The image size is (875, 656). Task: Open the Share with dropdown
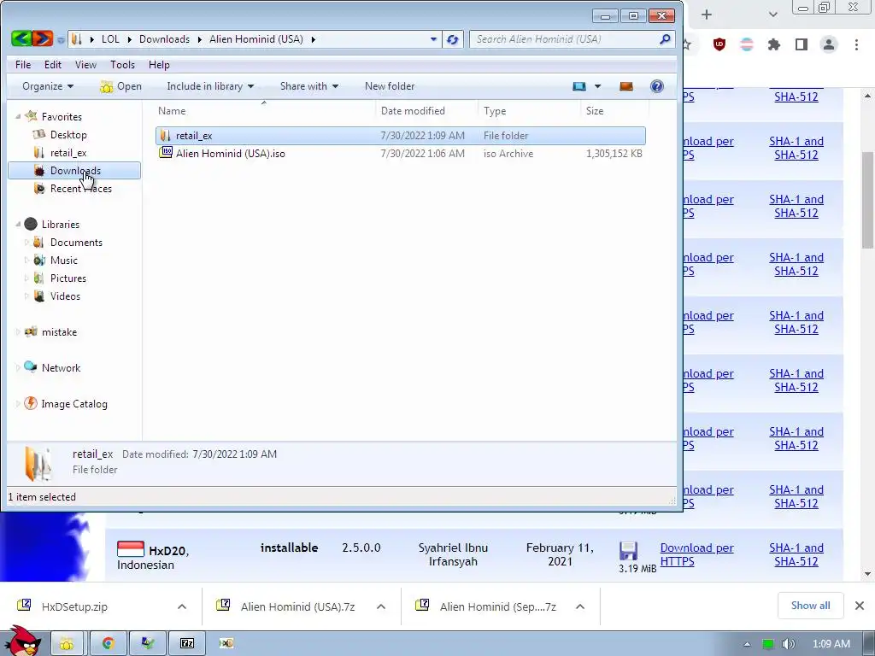(309, 86)
